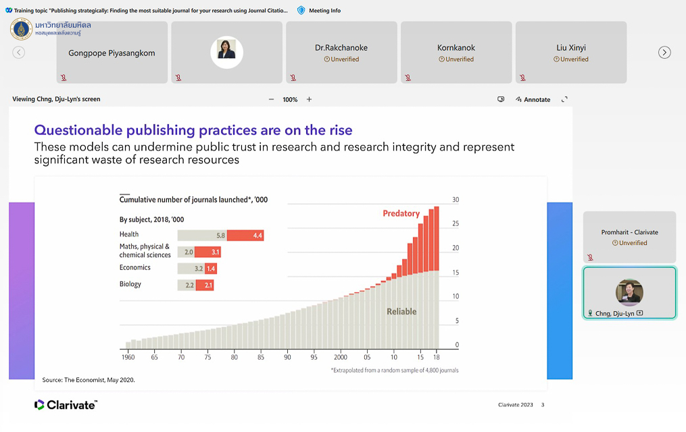The height and width of the screenshot is (432, 686).
Task: Click the green microphone icon for Chng, Dju-Lyn
Action: [590, 313]
